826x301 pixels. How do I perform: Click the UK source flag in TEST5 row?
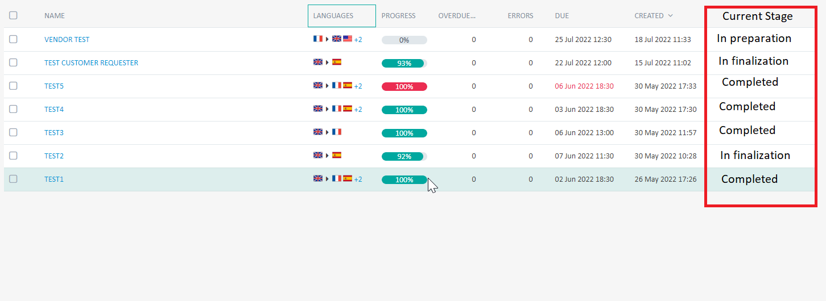tap(318, 85)
